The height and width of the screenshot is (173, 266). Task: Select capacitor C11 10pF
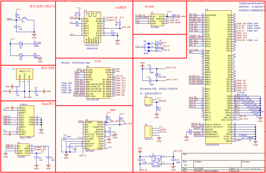pos(150,81)
